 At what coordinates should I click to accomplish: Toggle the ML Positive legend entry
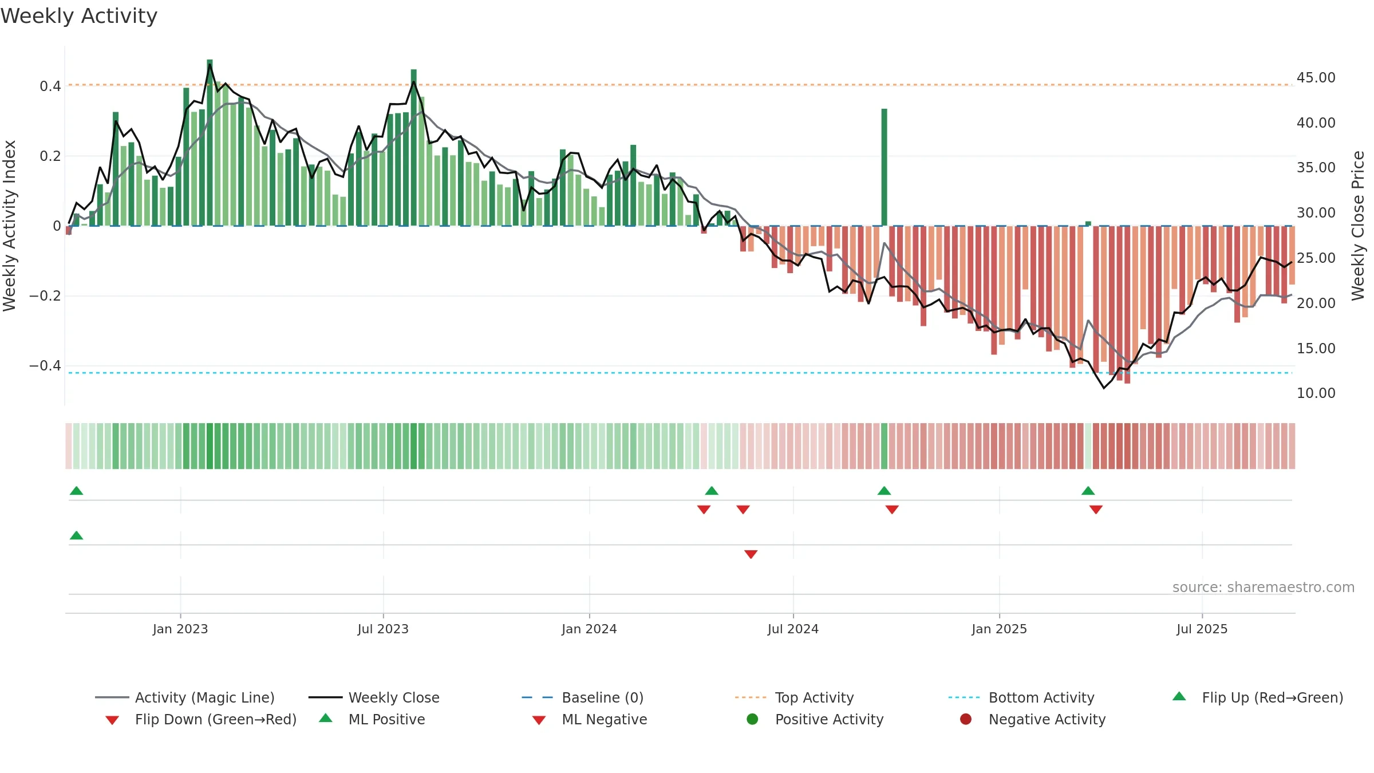click(372, 719)
